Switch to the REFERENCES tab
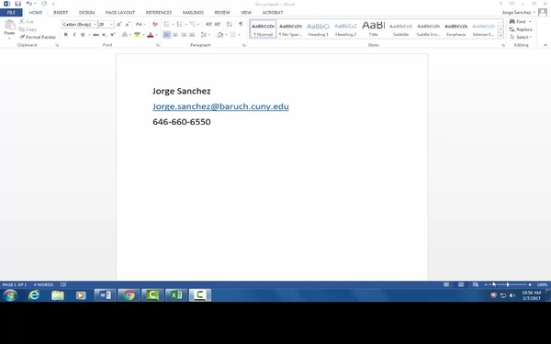Image resolution: width=551 pixels, height=344 pixels. click(x=159, y=12)
